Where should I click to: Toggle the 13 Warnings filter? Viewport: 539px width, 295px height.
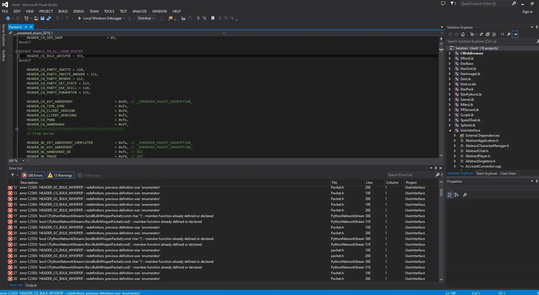[x=60, y=175]
